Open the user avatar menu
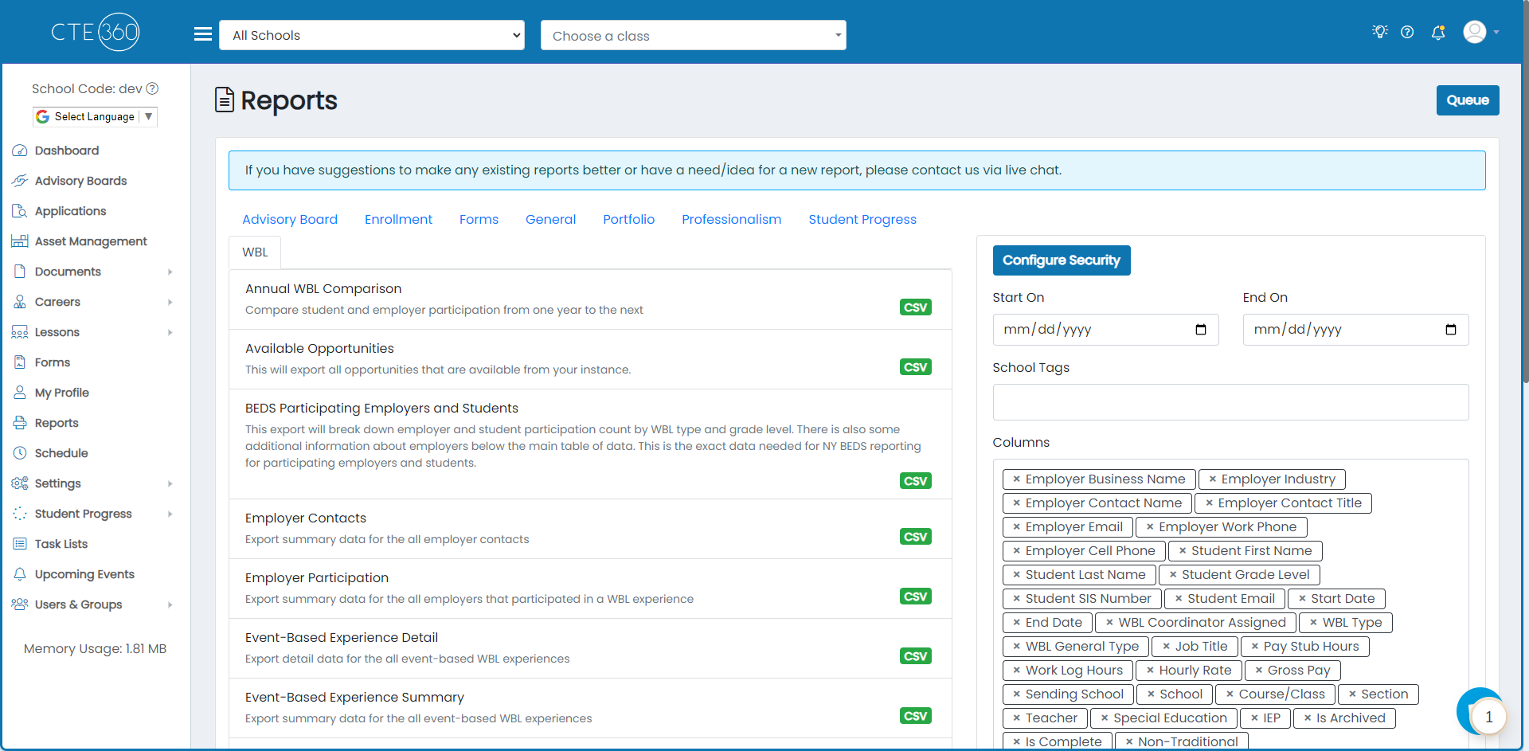The width and height of the screenshot is (1529, 751). [x=1480, y=32]
